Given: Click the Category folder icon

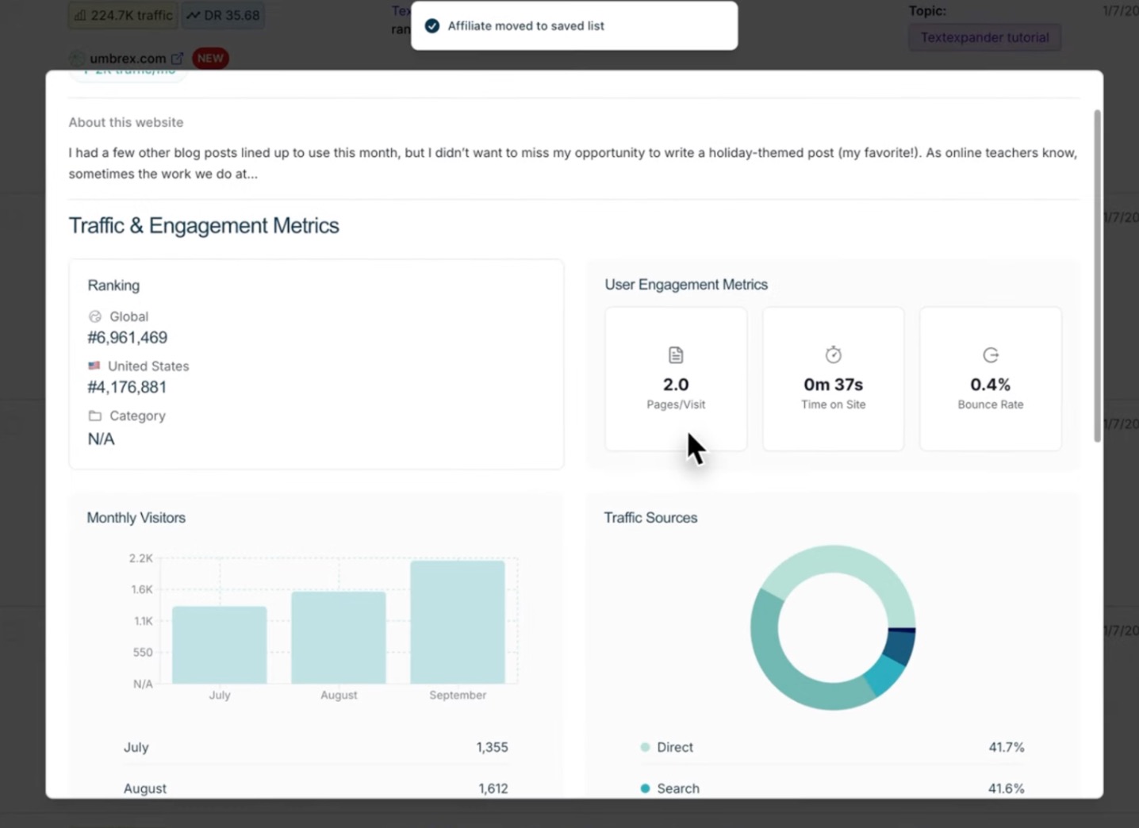Looking at the screenshot, I should coord(95,416).
